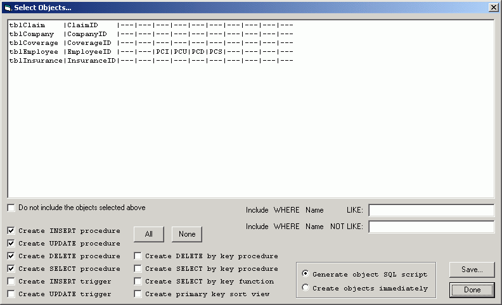The image size is (502, 305).
Task: Enable 'Do not include the objects selected above'
Action: tap(11, 208)
